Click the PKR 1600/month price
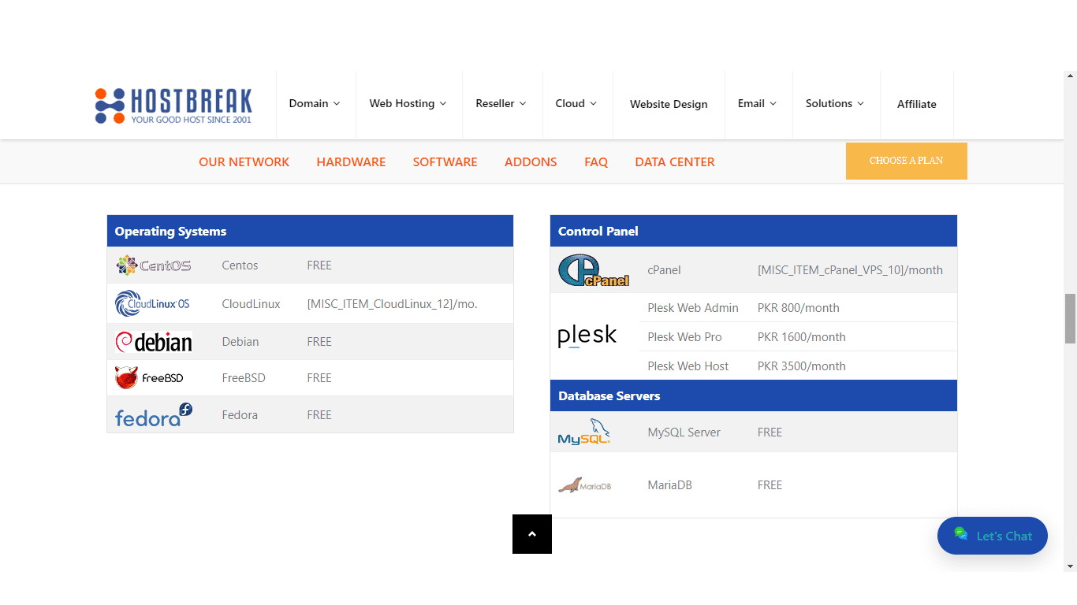Image resolution: width=1077 pixels, height=605 pixels. [x=801, y=337]
